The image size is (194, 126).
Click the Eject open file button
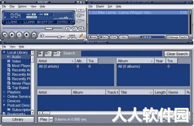point(68,29)
